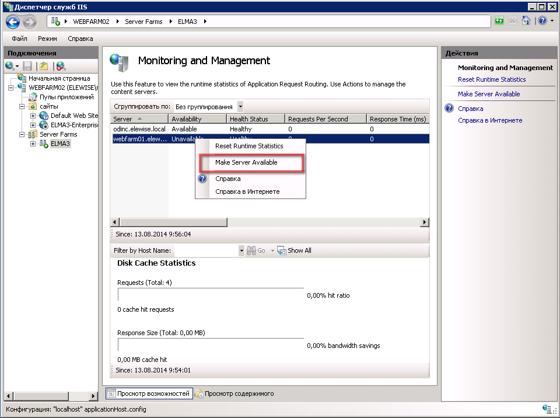The height and width of the screenshot is (418, 560).
Task: Click the Back navigation arrow button
Action: (x=13, y=22)
